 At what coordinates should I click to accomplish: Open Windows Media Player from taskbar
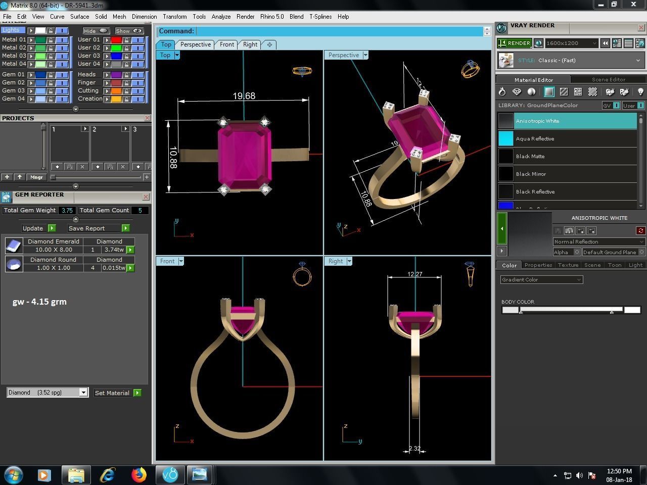[x=44, y=475]
